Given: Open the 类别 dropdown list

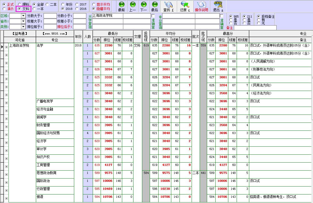Looking at the screenshot, I should pyautogui.click(x=23, y=26).
